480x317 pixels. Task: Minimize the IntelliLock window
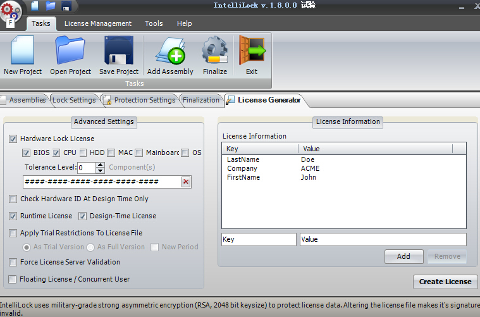click(462, 7)
